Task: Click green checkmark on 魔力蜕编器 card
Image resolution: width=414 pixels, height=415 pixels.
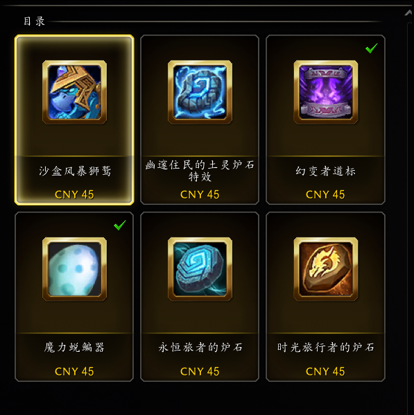Action: point(120,226)
